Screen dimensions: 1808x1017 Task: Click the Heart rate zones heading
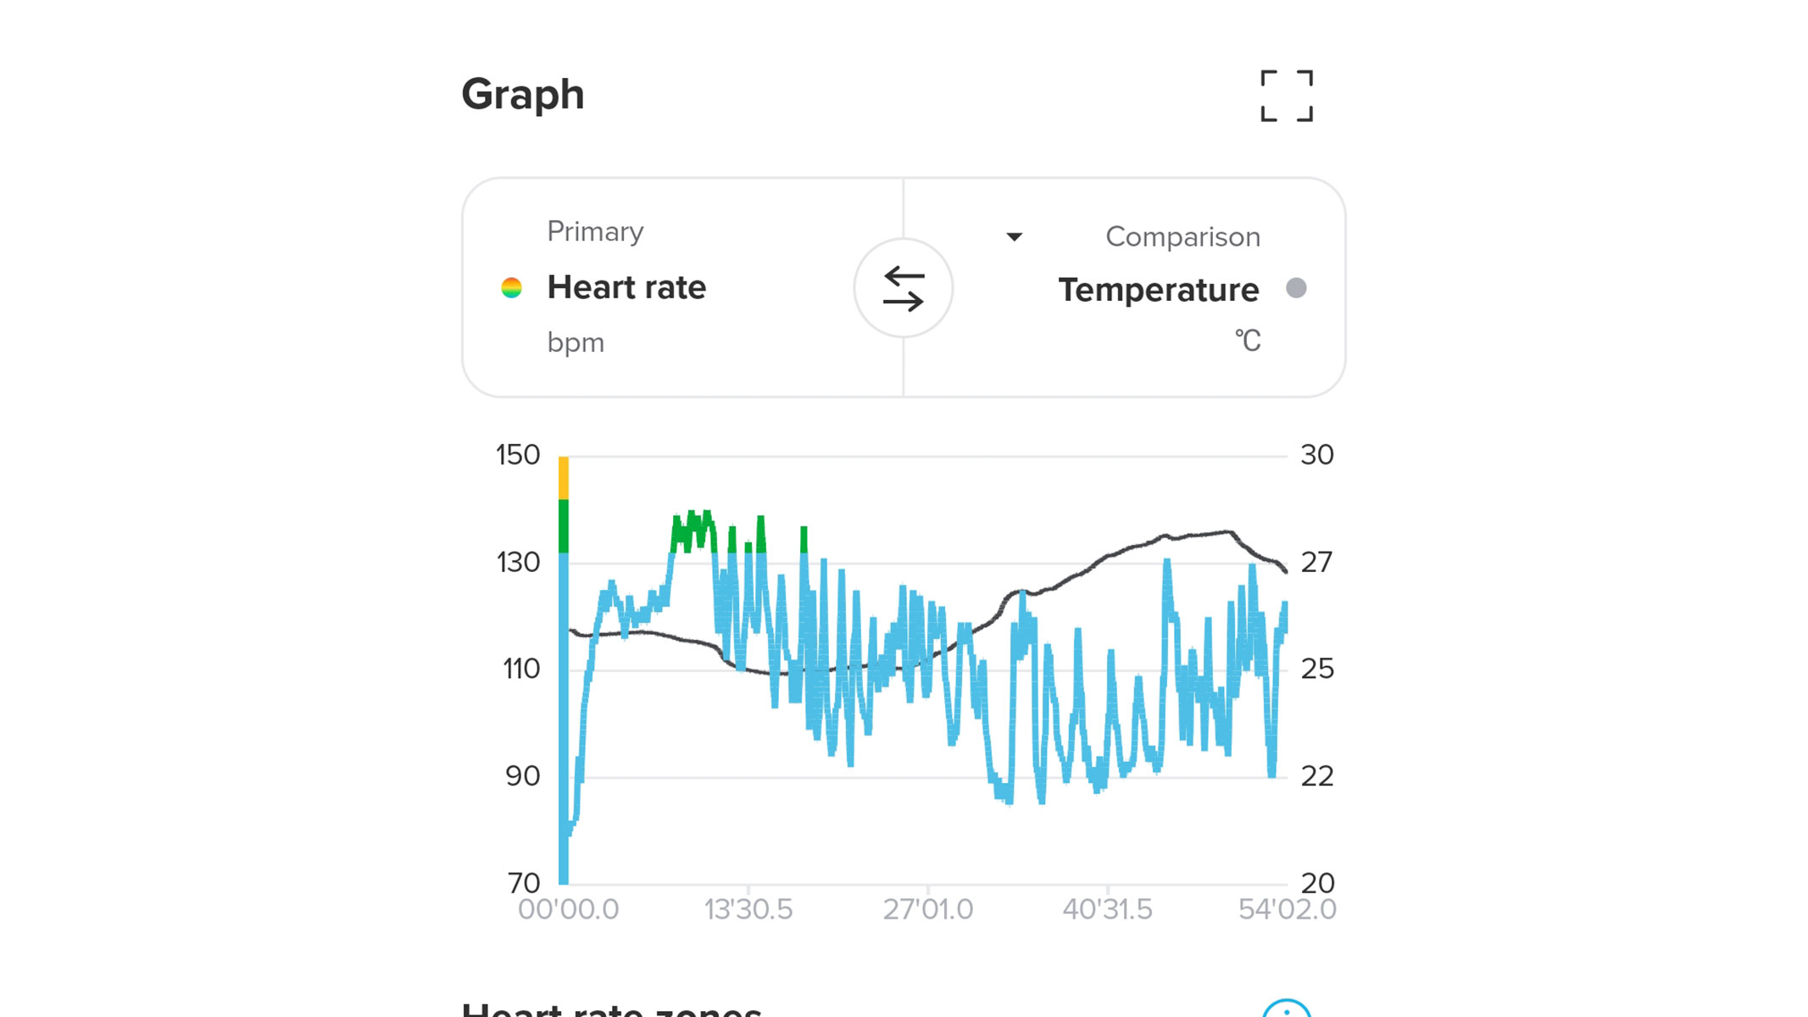(x=610, y=1009)
